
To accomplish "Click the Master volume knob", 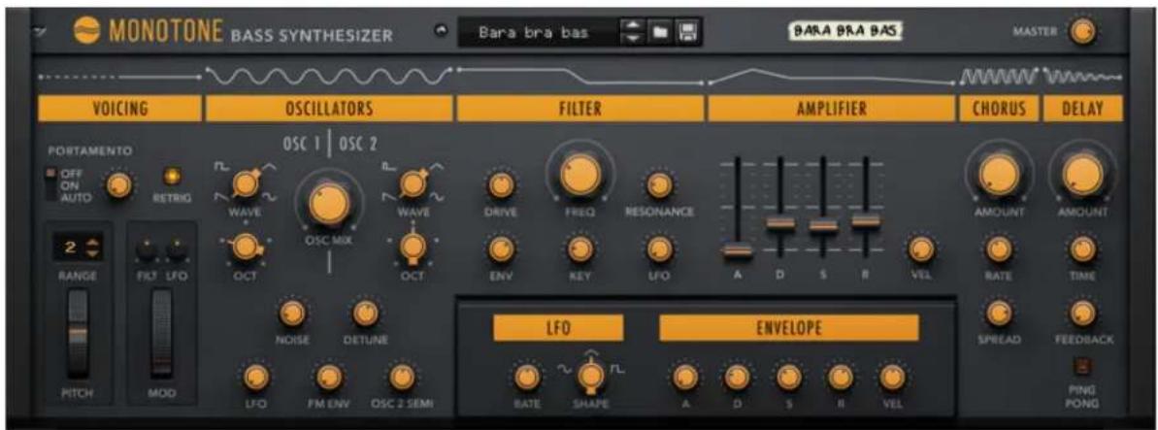I will point(1082,32).
